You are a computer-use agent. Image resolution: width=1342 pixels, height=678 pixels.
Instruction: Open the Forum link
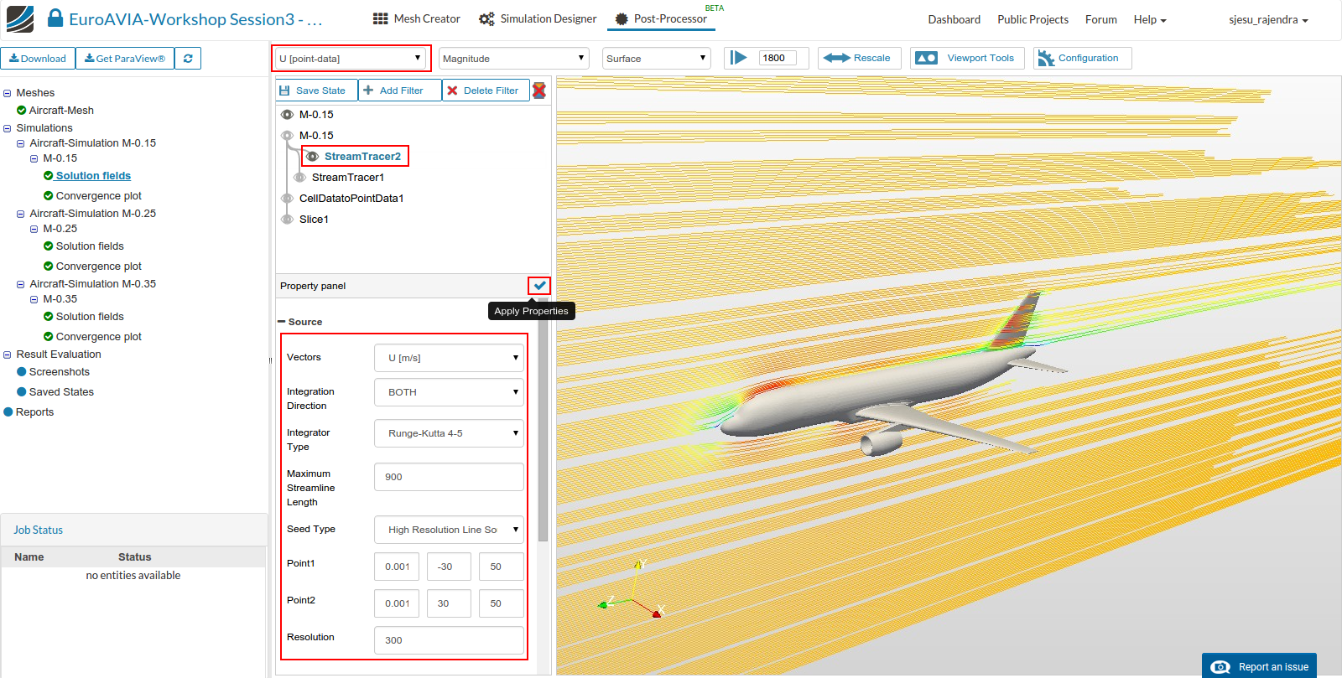1100,19
